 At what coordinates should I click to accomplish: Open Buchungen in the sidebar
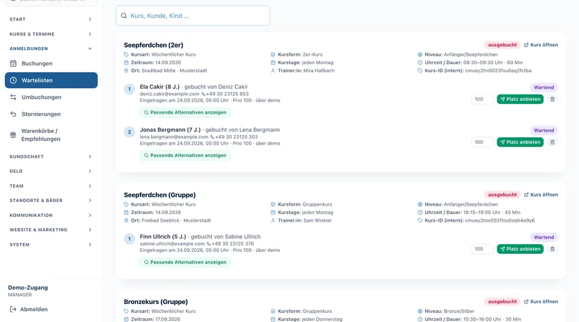pyautogui.click(x=51, y=64)
